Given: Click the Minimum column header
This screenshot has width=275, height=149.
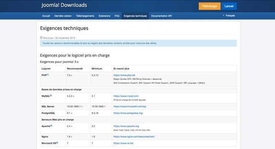Looking at the screenshot, I should [x=97, y=68].
